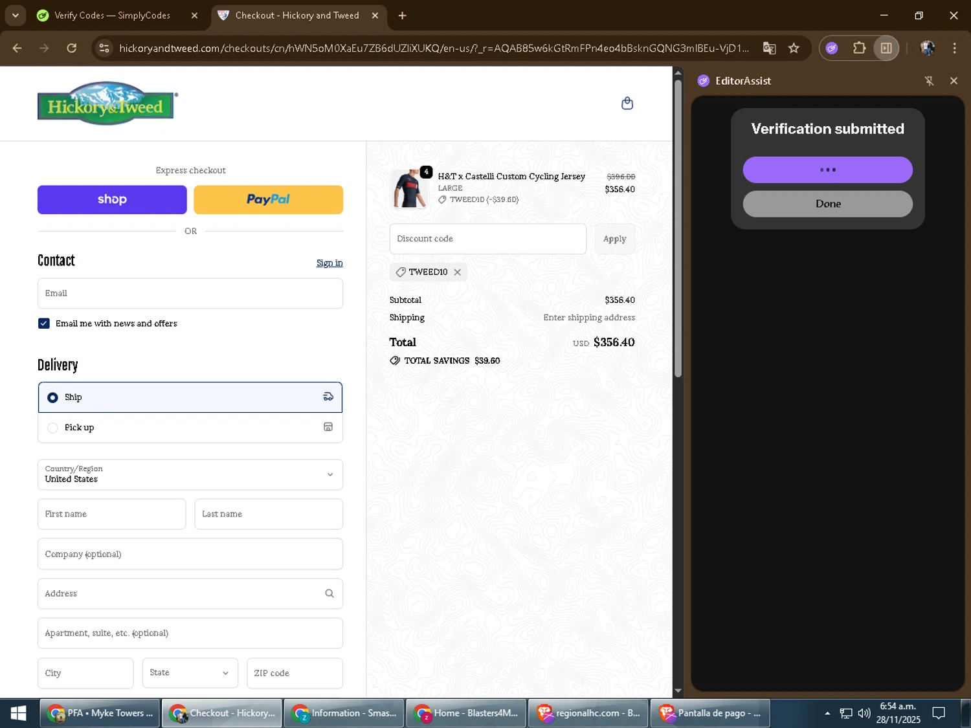Close the EditorAssist panel
The height and width of the screenshot is (728, 971).
point(954,81)
